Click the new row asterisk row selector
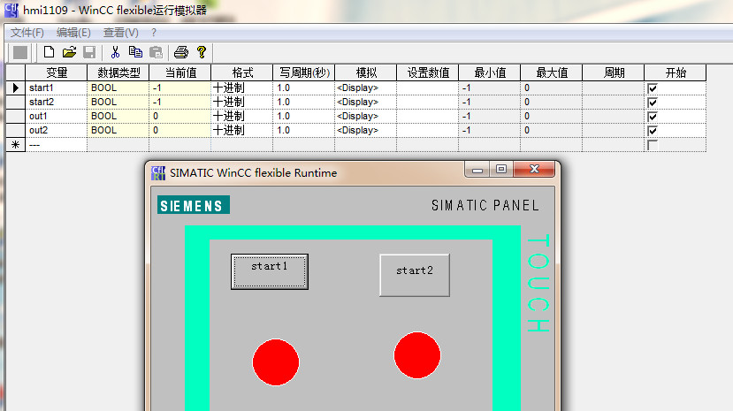Screen dimensions: 733x411 click(15, 145)
